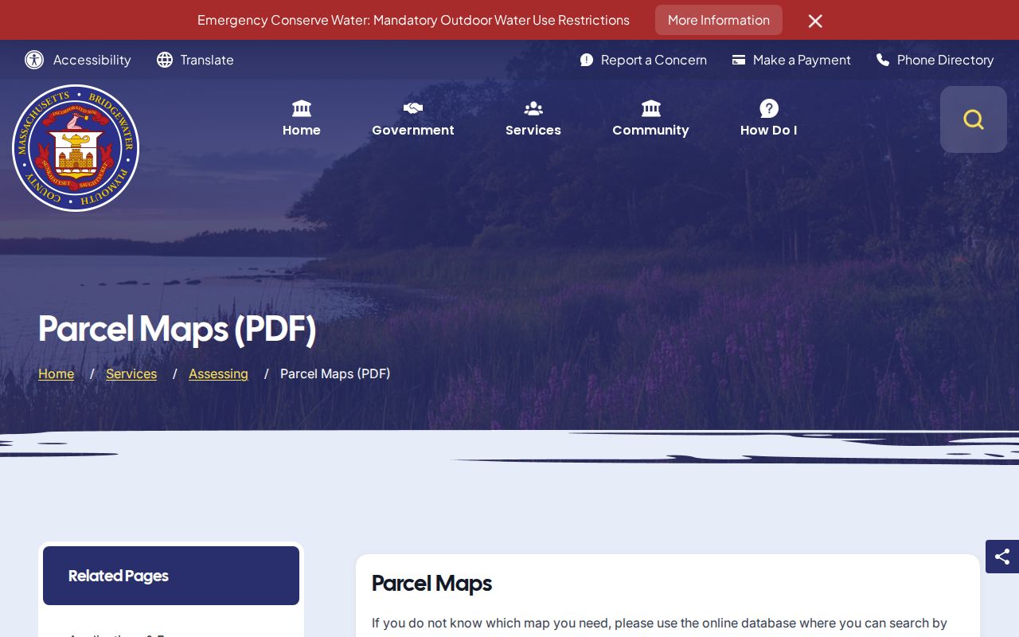Go to Assessing breadcrumb link

218,373
